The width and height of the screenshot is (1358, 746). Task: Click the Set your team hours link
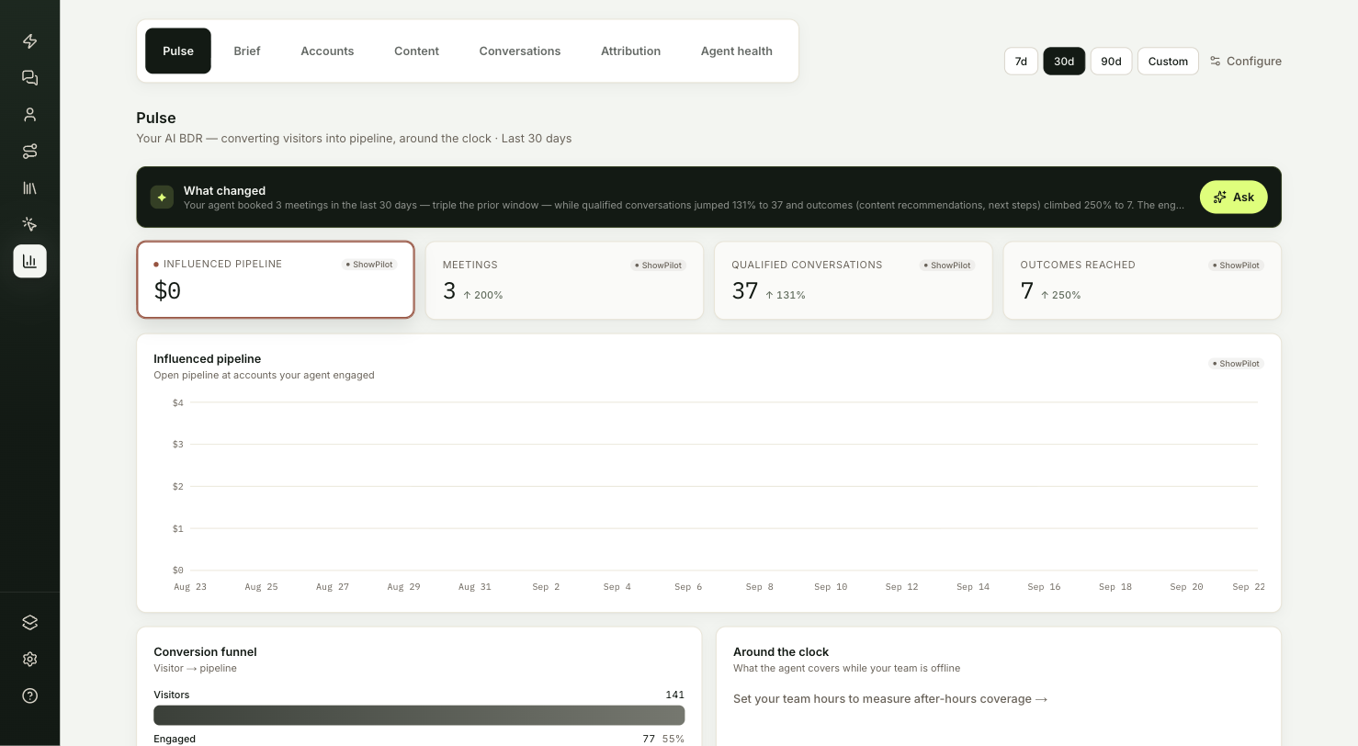(x=890, y=699)
